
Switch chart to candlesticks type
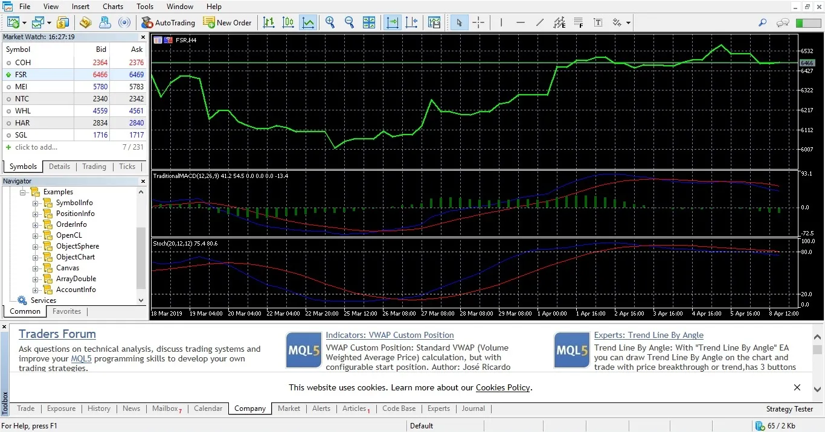coord(288,22)
